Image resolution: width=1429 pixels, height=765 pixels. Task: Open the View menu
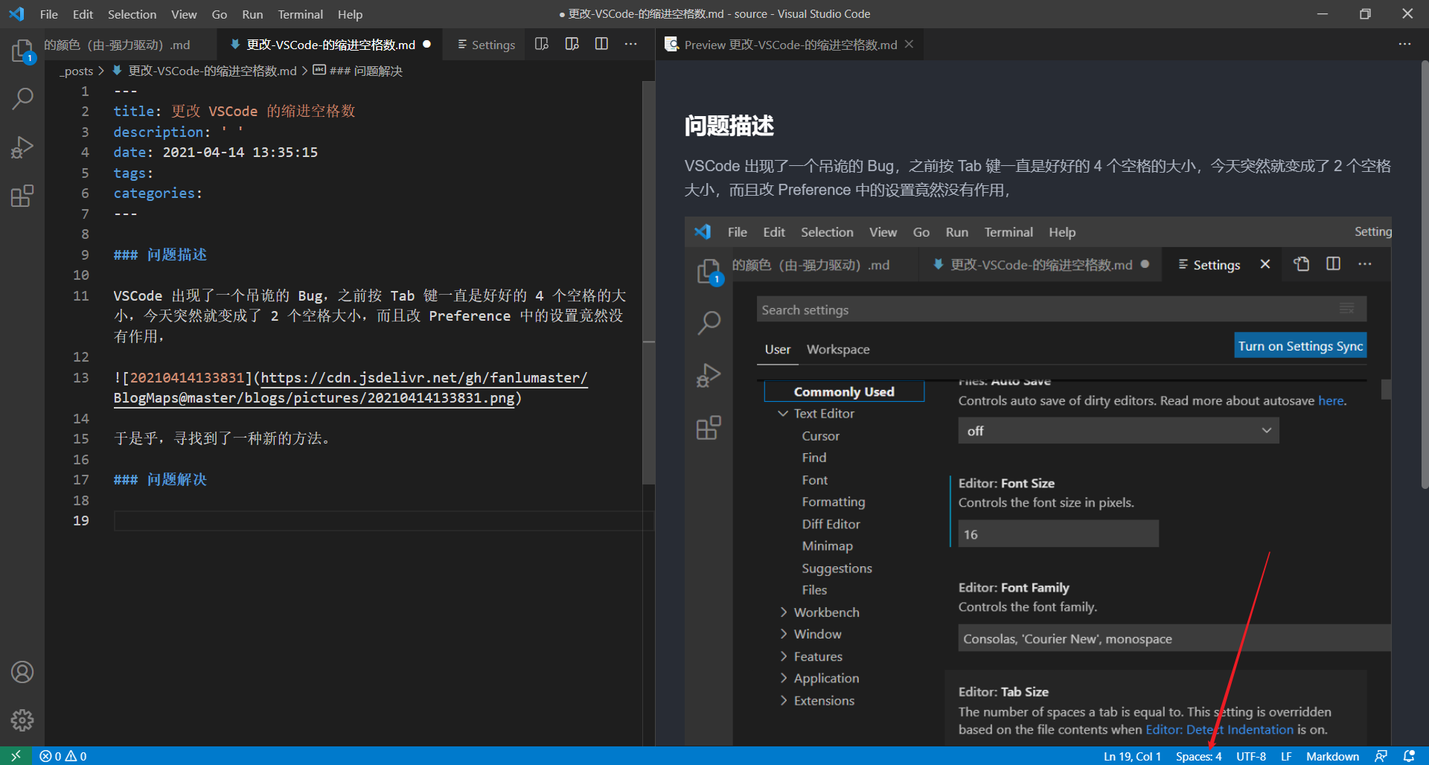tap(184, 14)
